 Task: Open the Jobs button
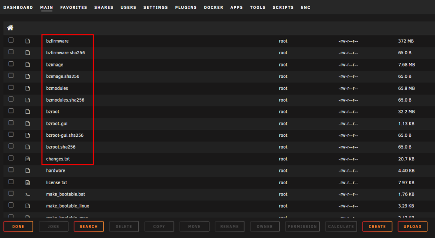pos(54,226)
